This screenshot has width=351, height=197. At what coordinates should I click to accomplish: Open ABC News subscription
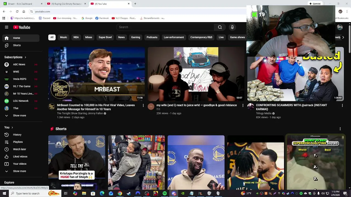(x=21, y=65)
